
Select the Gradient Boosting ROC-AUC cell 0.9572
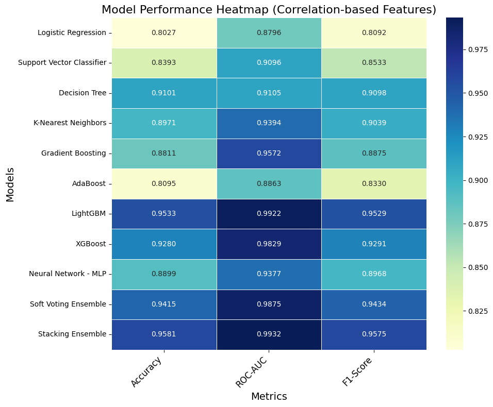(269, 154)
